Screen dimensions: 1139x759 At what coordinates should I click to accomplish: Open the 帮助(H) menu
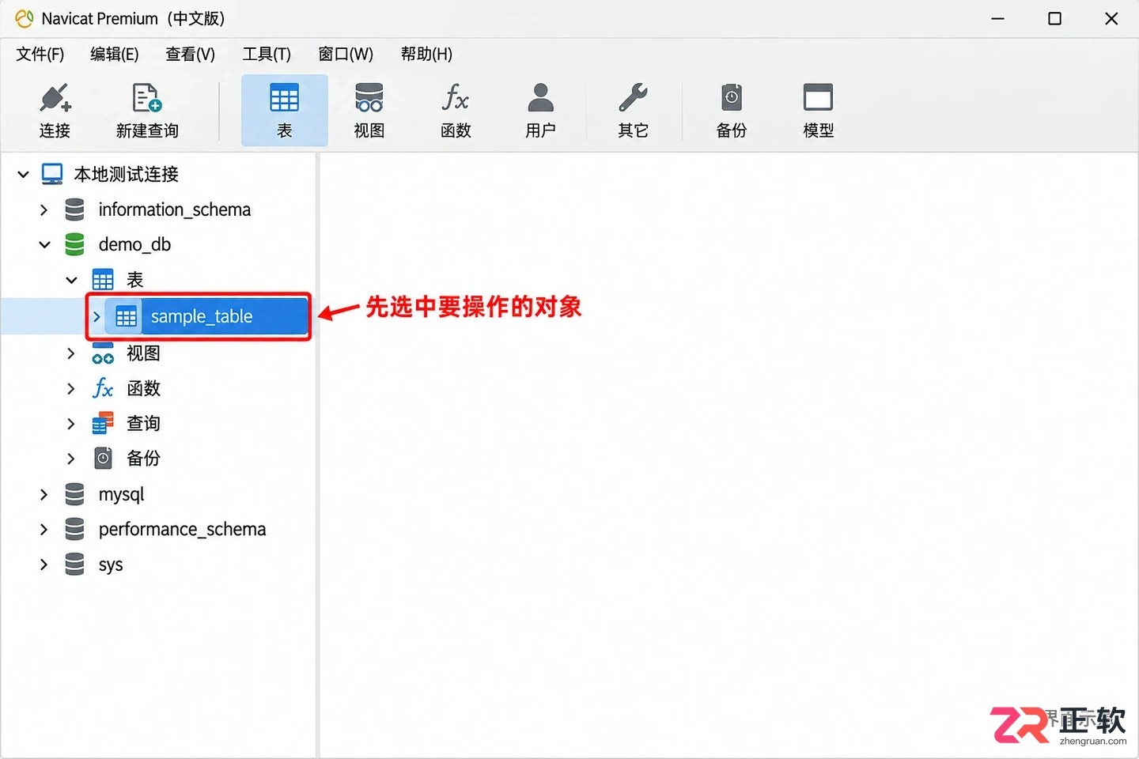(x=426, y=54)
